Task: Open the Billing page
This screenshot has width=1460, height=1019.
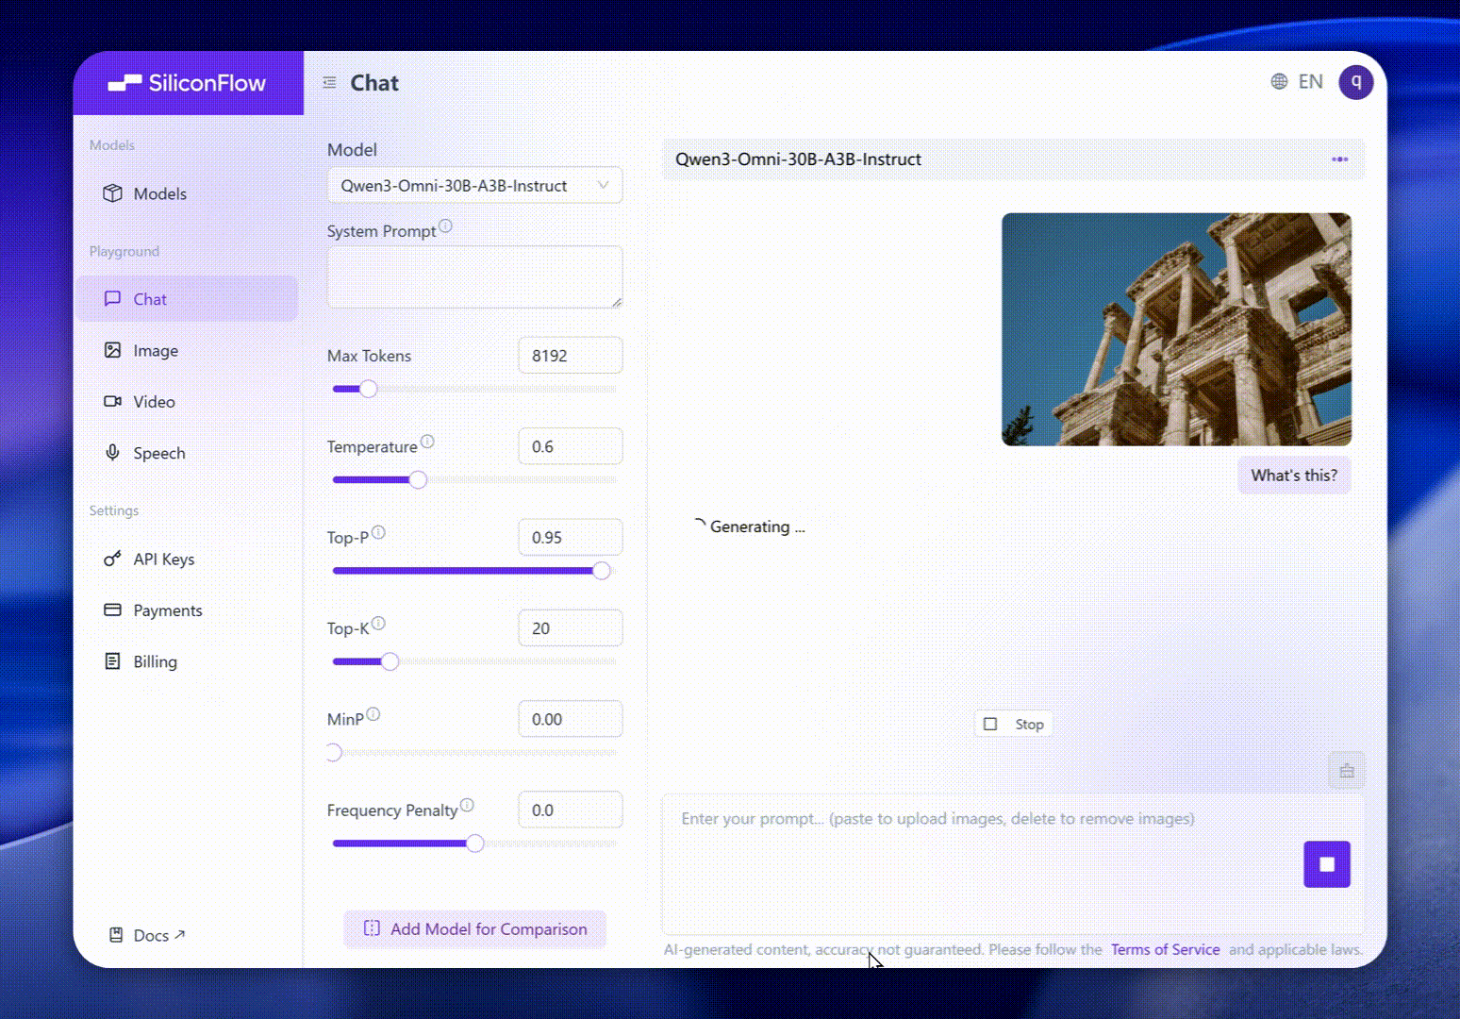Action: point(187,661)
